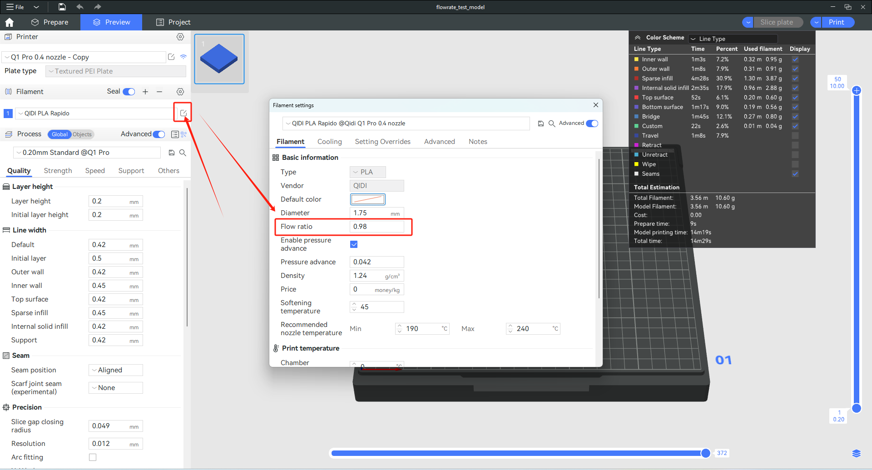Click the undo arrow icon
872x470 pixels.
[80, 7]
